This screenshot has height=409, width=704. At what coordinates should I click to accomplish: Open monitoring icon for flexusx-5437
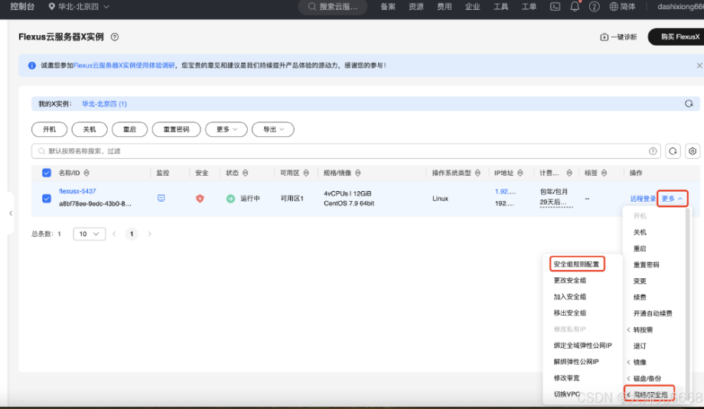click(161, 198)
